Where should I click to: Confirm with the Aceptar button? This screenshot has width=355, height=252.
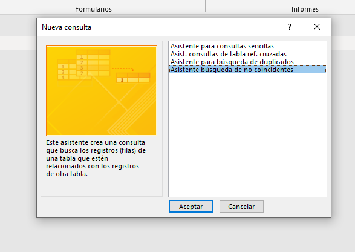pos(191,207)
